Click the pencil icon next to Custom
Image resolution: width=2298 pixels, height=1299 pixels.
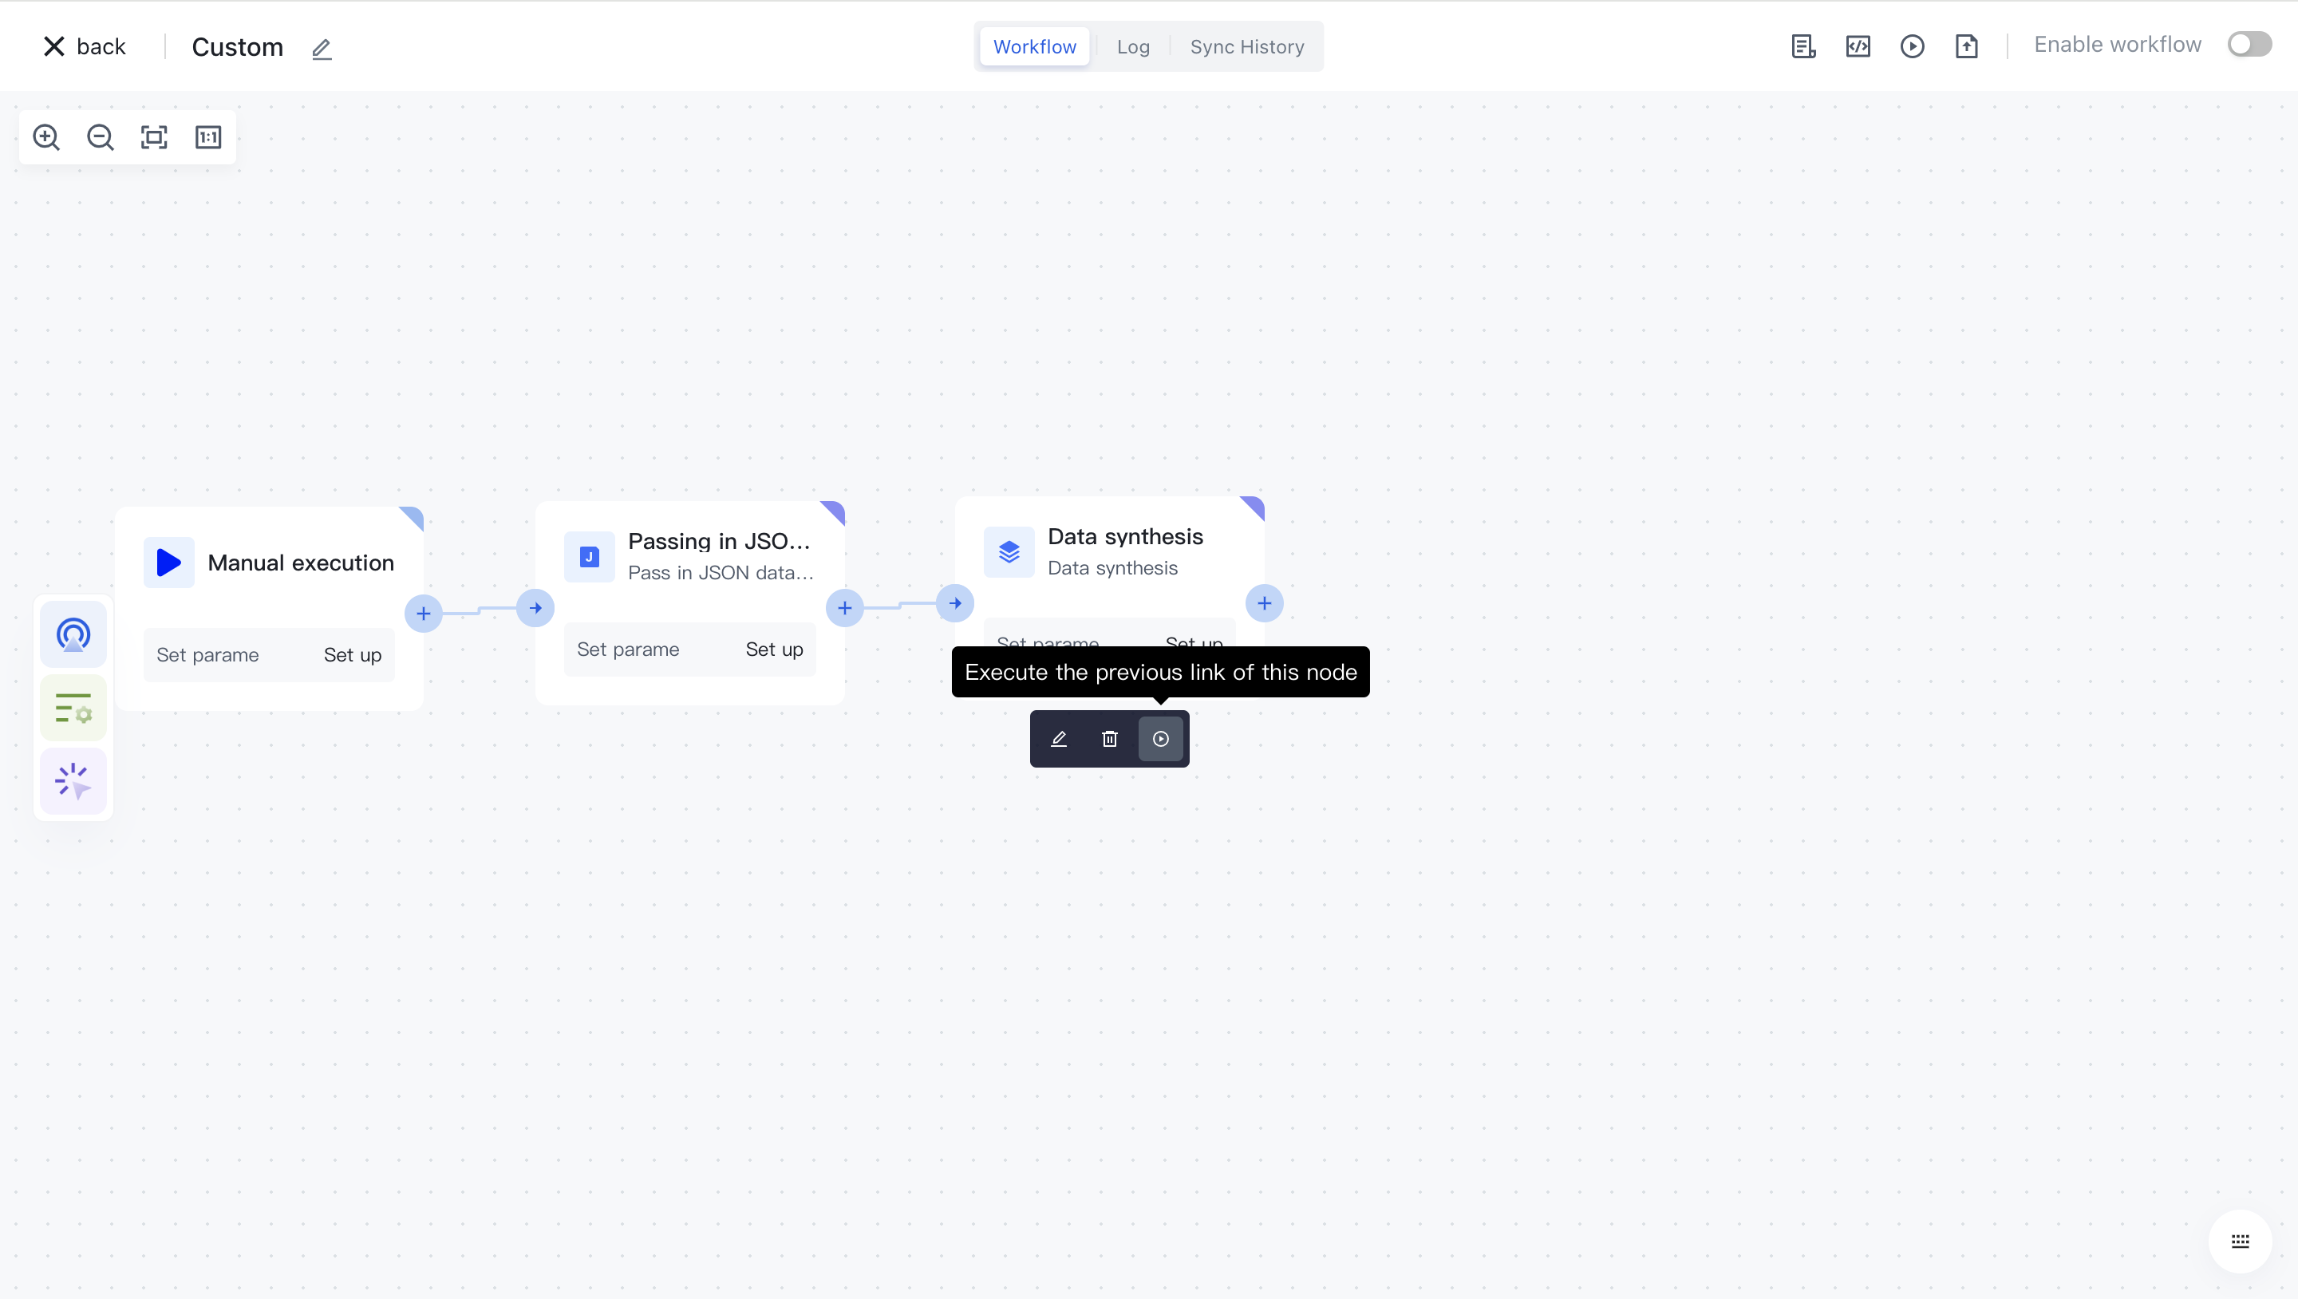coord(322,48)
